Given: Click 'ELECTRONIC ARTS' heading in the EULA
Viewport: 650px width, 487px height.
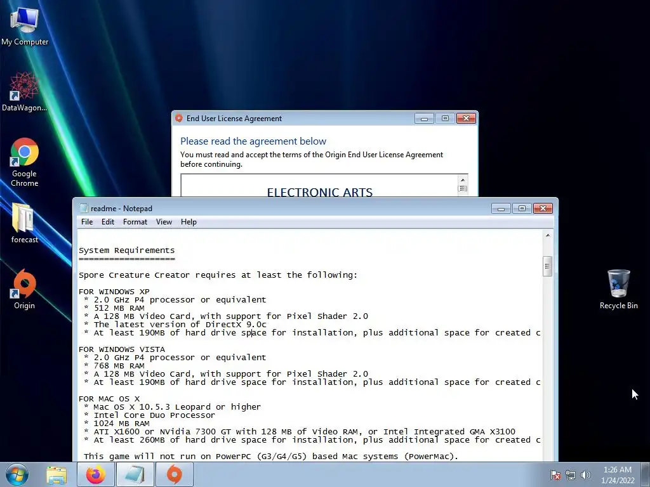Looking at the screenshot, I should point(320,192).
